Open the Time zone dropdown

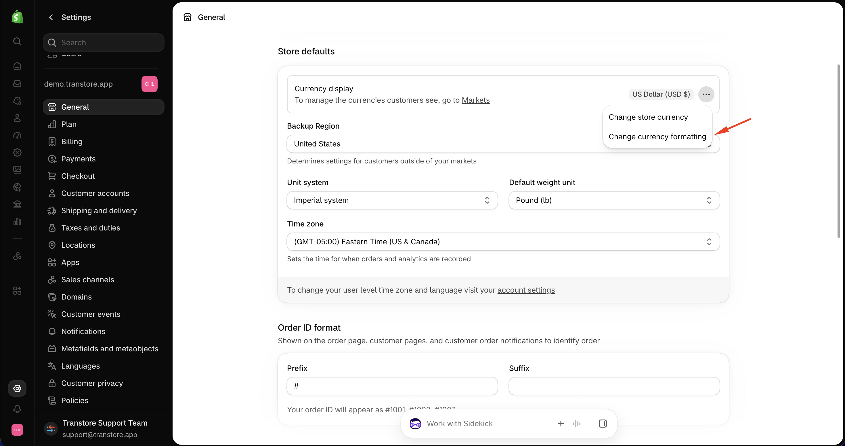[503, 241]
